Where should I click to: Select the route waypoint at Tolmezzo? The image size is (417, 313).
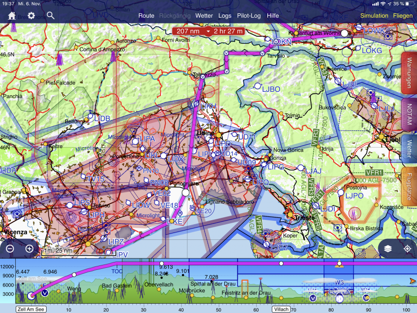(x=203, y=77)
